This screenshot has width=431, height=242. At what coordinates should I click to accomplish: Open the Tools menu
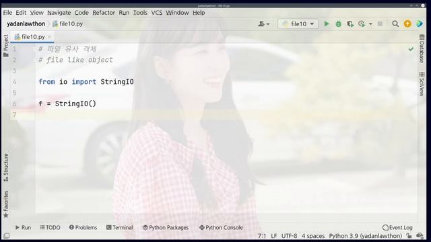(140, 13)
